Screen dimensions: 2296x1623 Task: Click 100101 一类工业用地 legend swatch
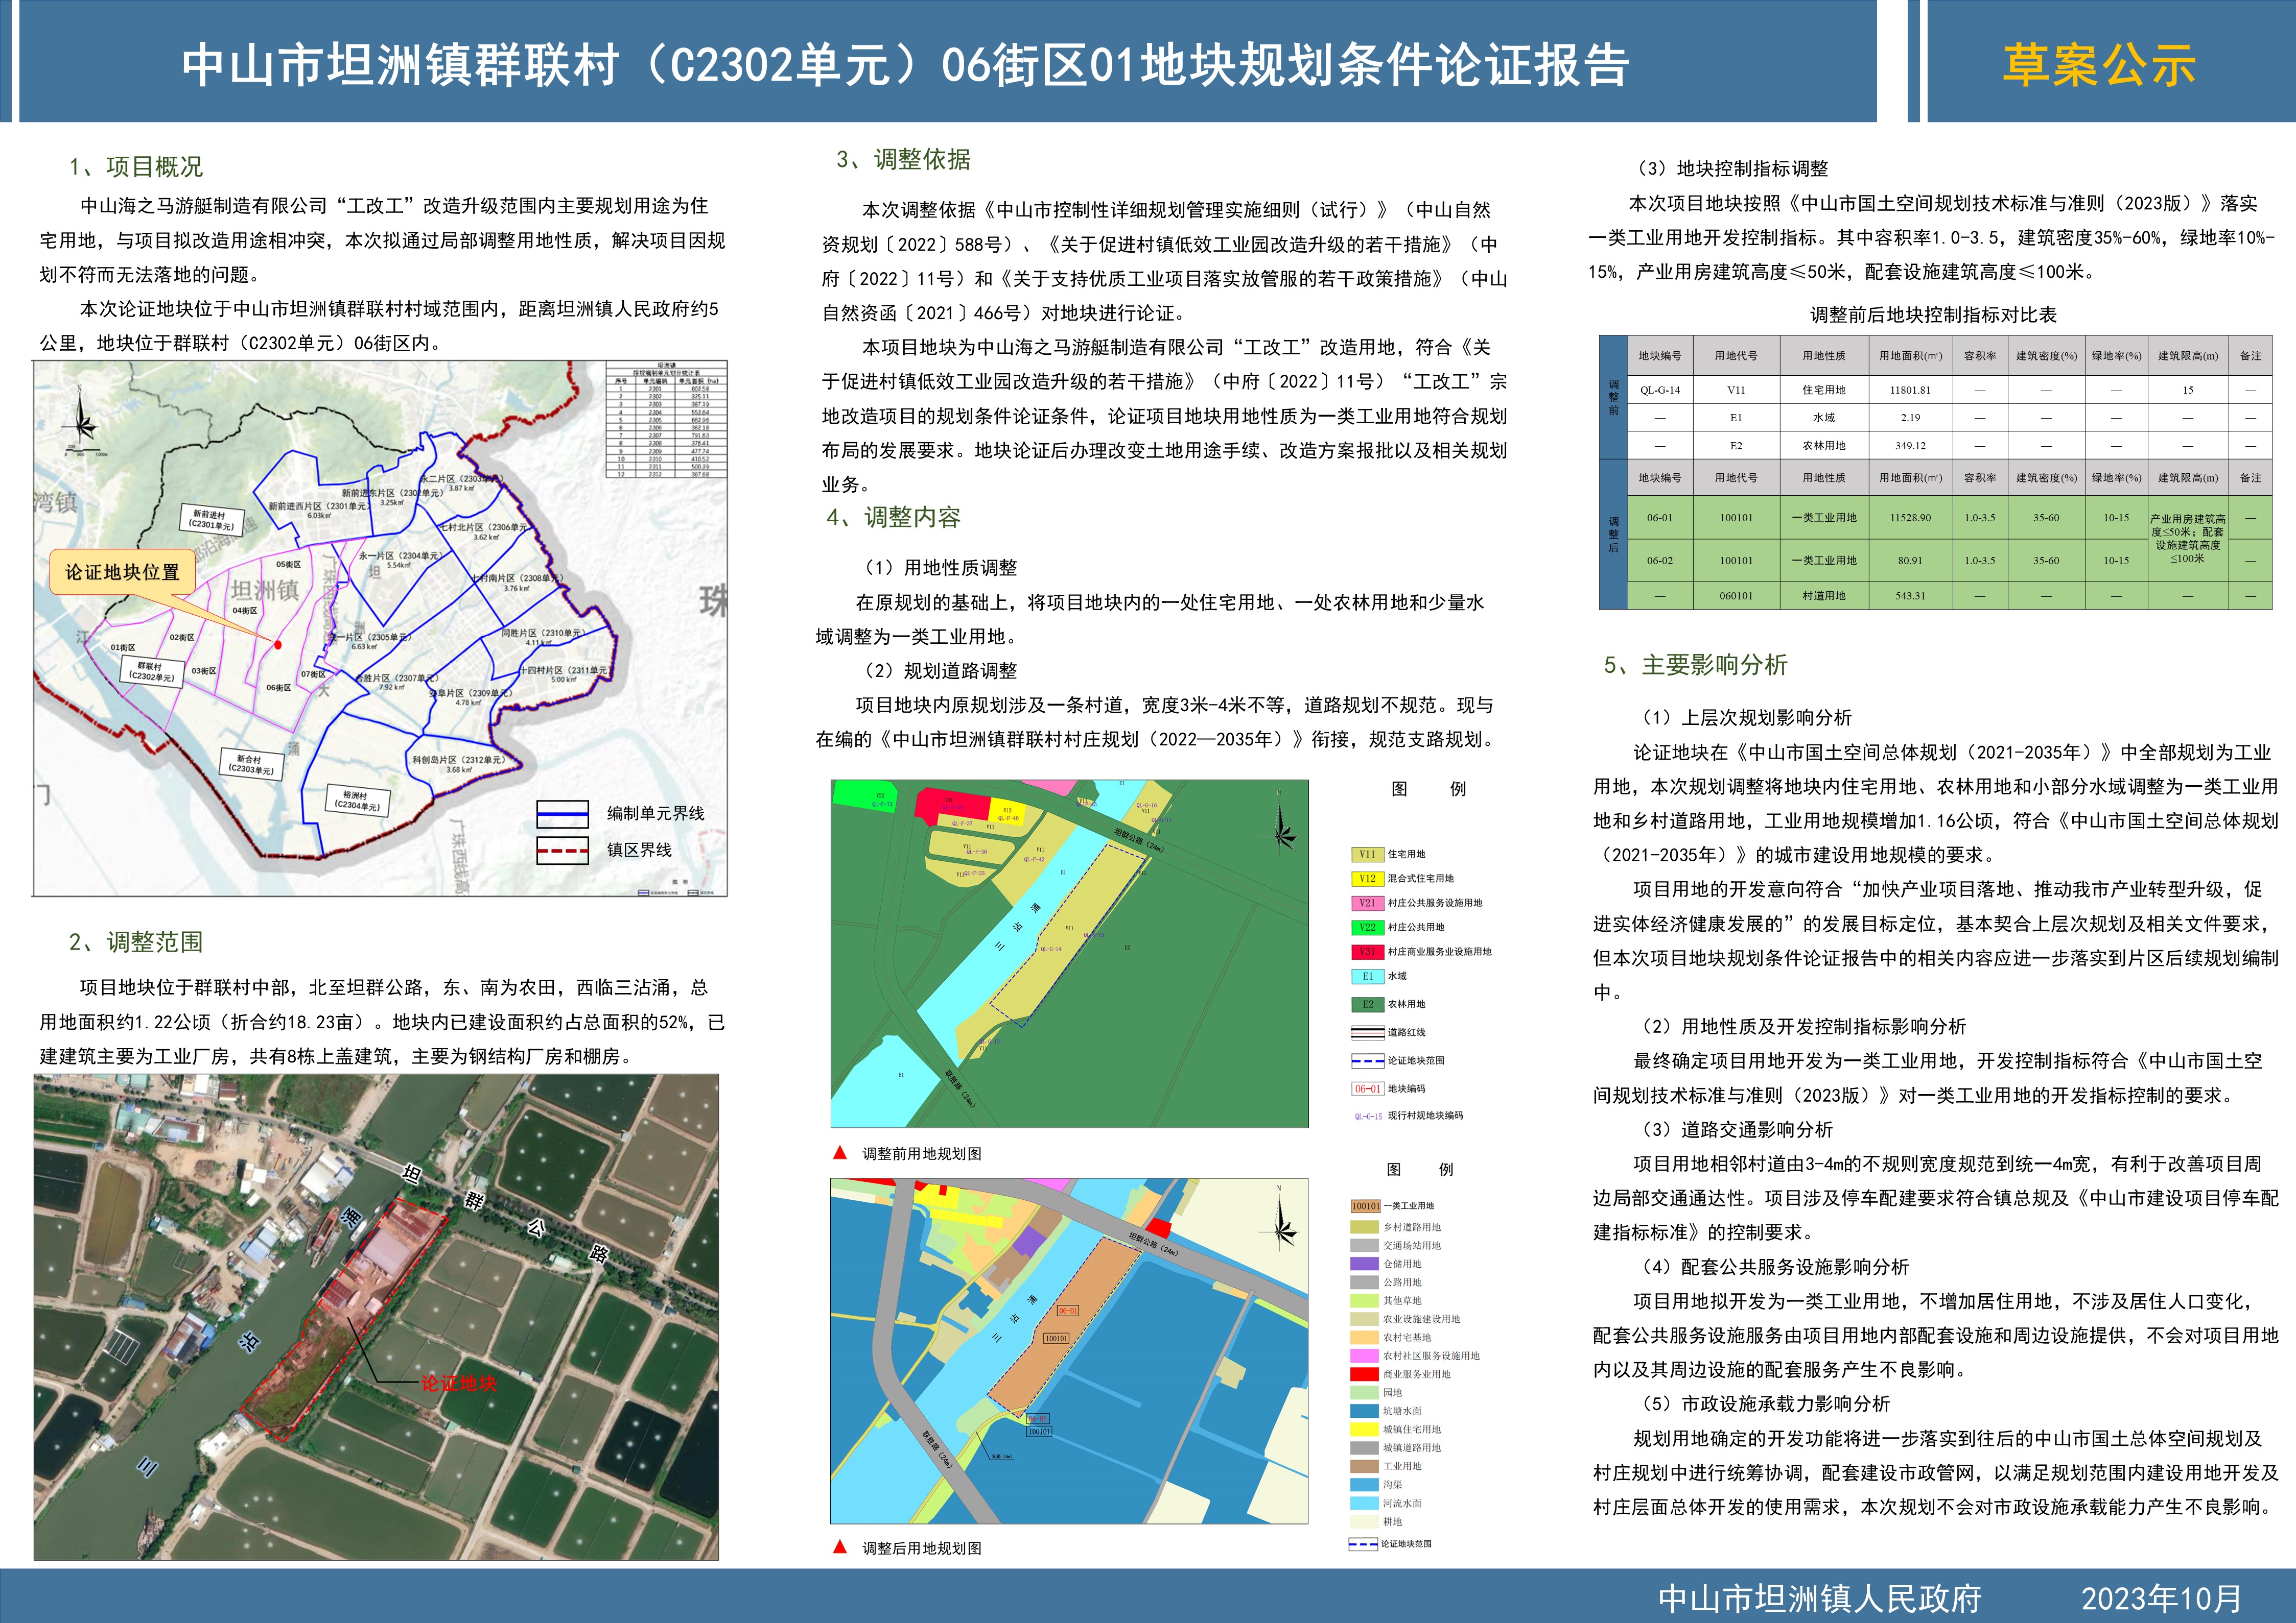coord(1365,1206)
